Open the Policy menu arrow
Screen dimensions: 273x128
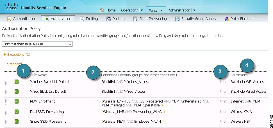(x=161, y=11)
